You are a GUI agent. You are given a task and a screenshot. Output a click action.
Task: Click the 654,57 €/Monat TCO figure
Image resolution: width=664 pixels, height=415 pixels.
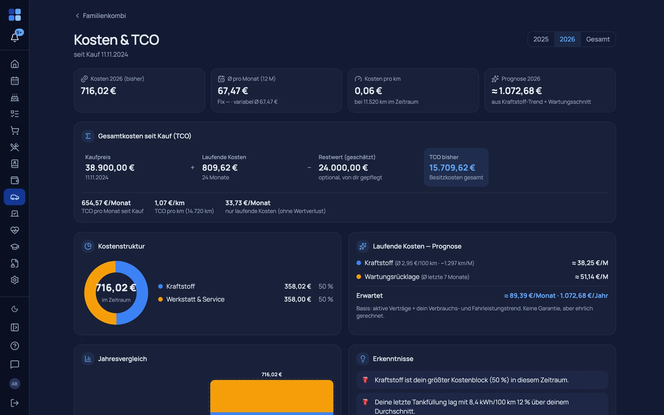tap(106, 203)
